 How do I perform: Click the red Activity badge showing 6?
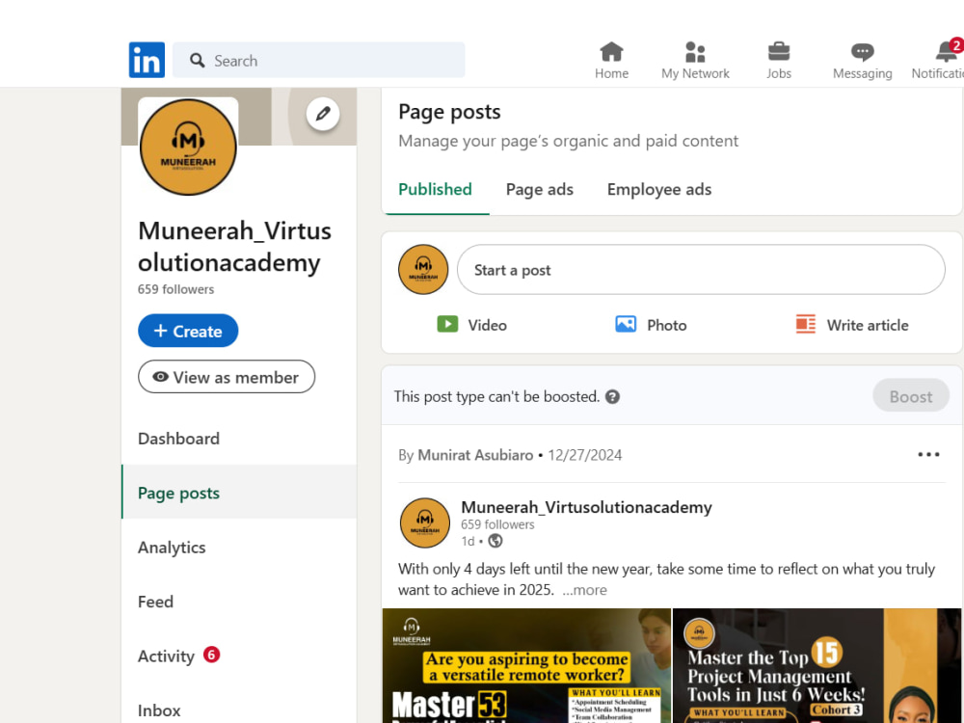211,655
